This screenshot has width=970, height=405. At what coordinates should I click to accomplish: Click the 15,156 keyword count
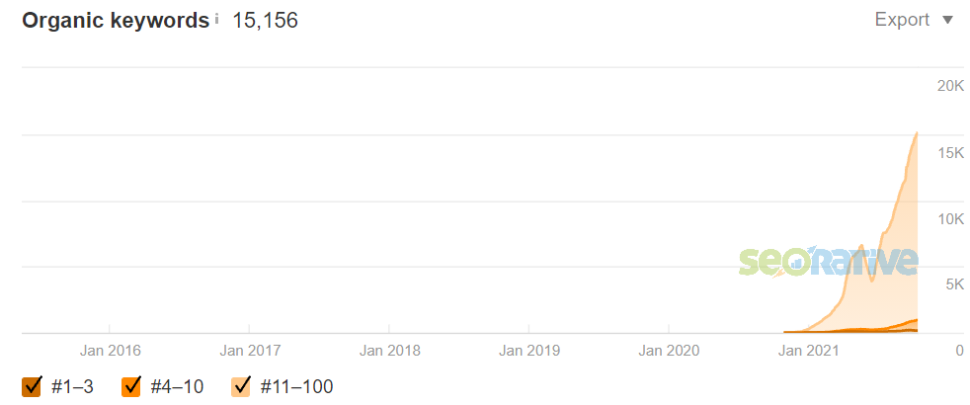(x=265, y=20)
